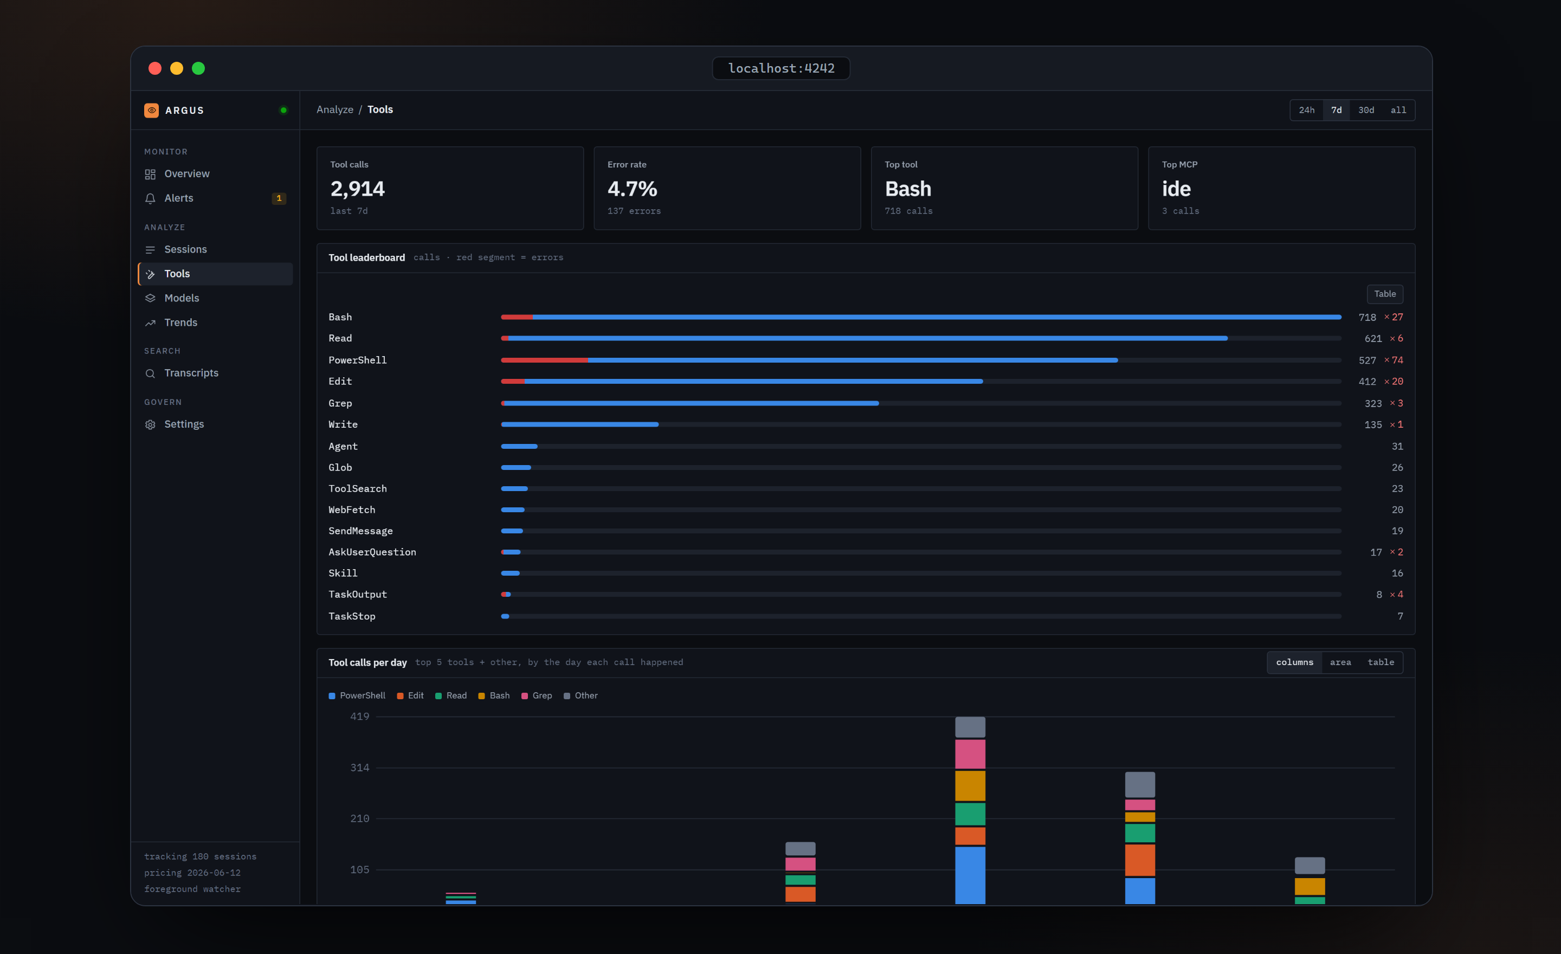The image size is (1561, 954).
Task: Click the Edit row label in leaderboard
Action: 340,382
